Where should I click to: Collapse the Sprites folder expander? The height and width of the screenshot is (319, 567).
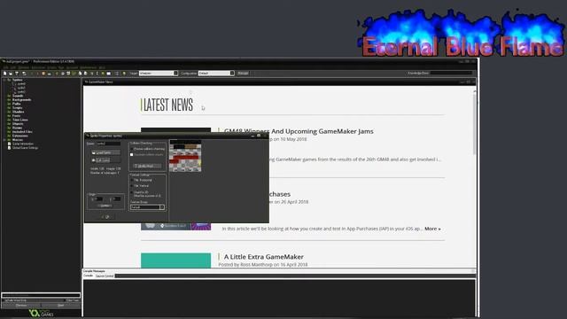pos(4,80)
